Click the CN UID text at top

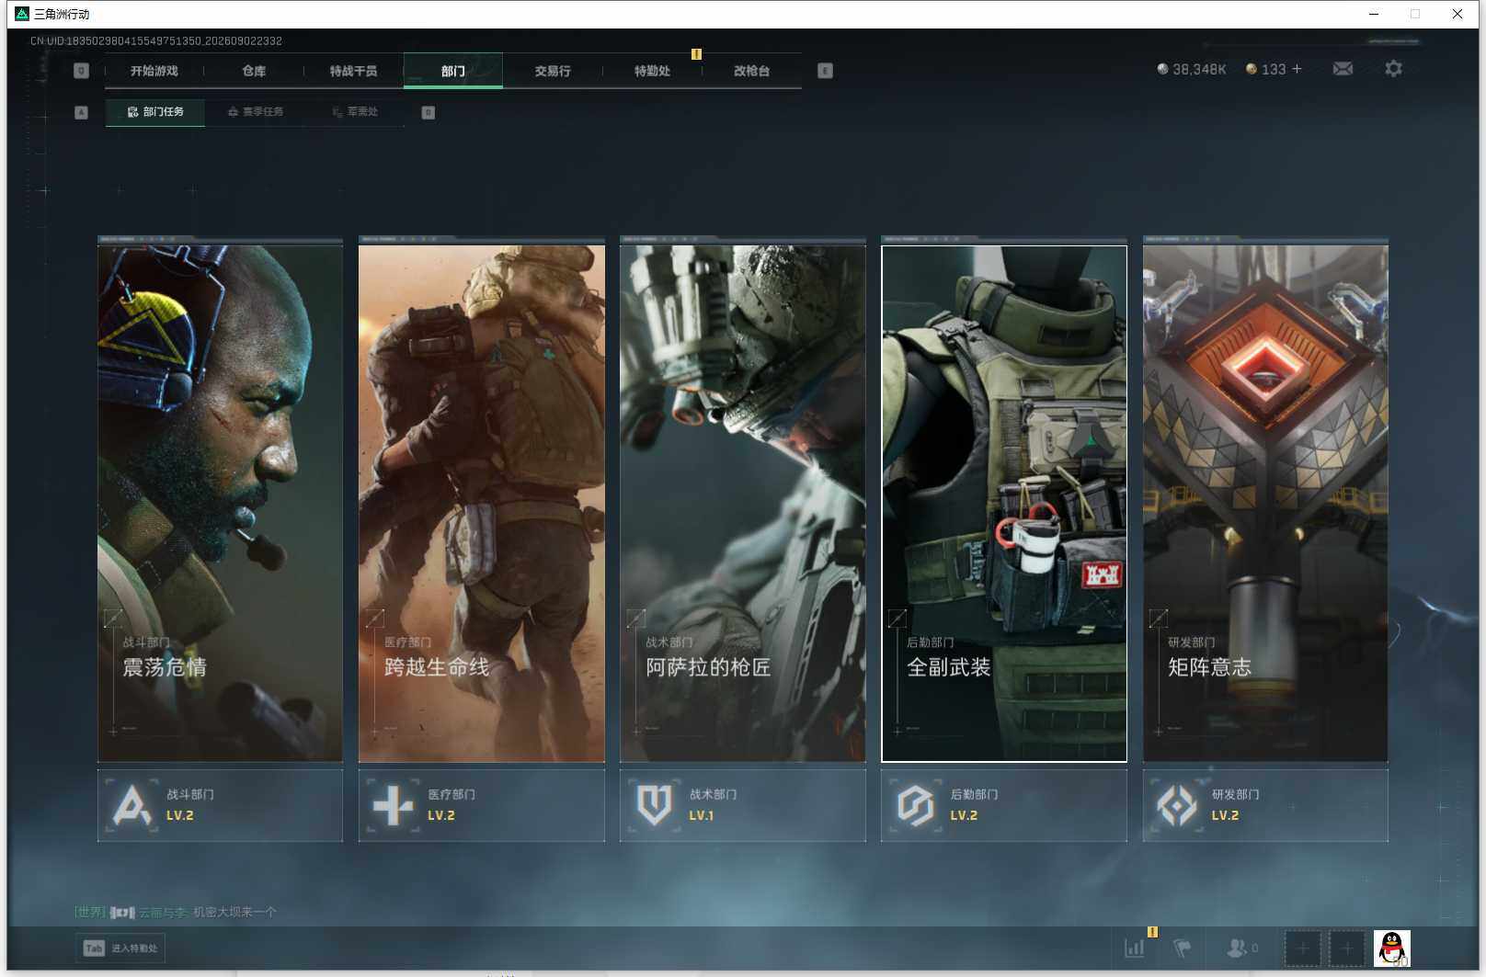(156, 40)
